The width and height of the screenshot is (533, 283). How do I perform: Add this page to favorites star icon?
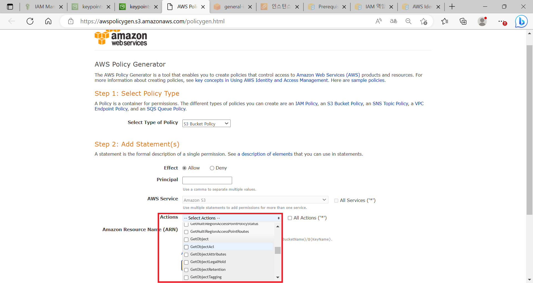pos(424,21)
